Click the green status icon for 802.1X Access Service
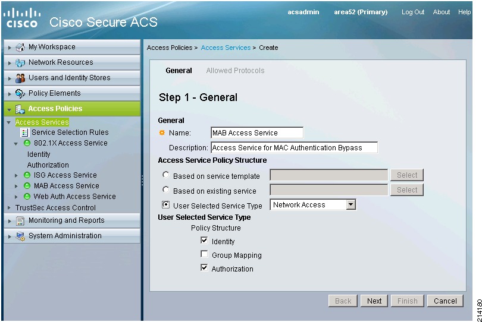This screenshot has width=482, height=322. pos(27,143)
